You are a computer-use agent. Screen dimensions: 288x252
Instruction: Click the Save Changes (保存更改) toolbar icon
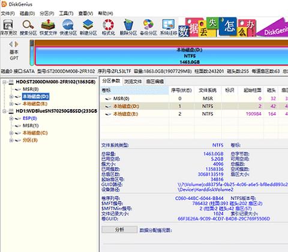[8, 28]
